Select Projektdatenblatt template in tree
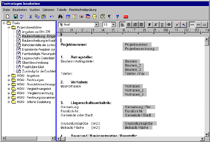Screen dimensions: 210x142 coord(33,67)
